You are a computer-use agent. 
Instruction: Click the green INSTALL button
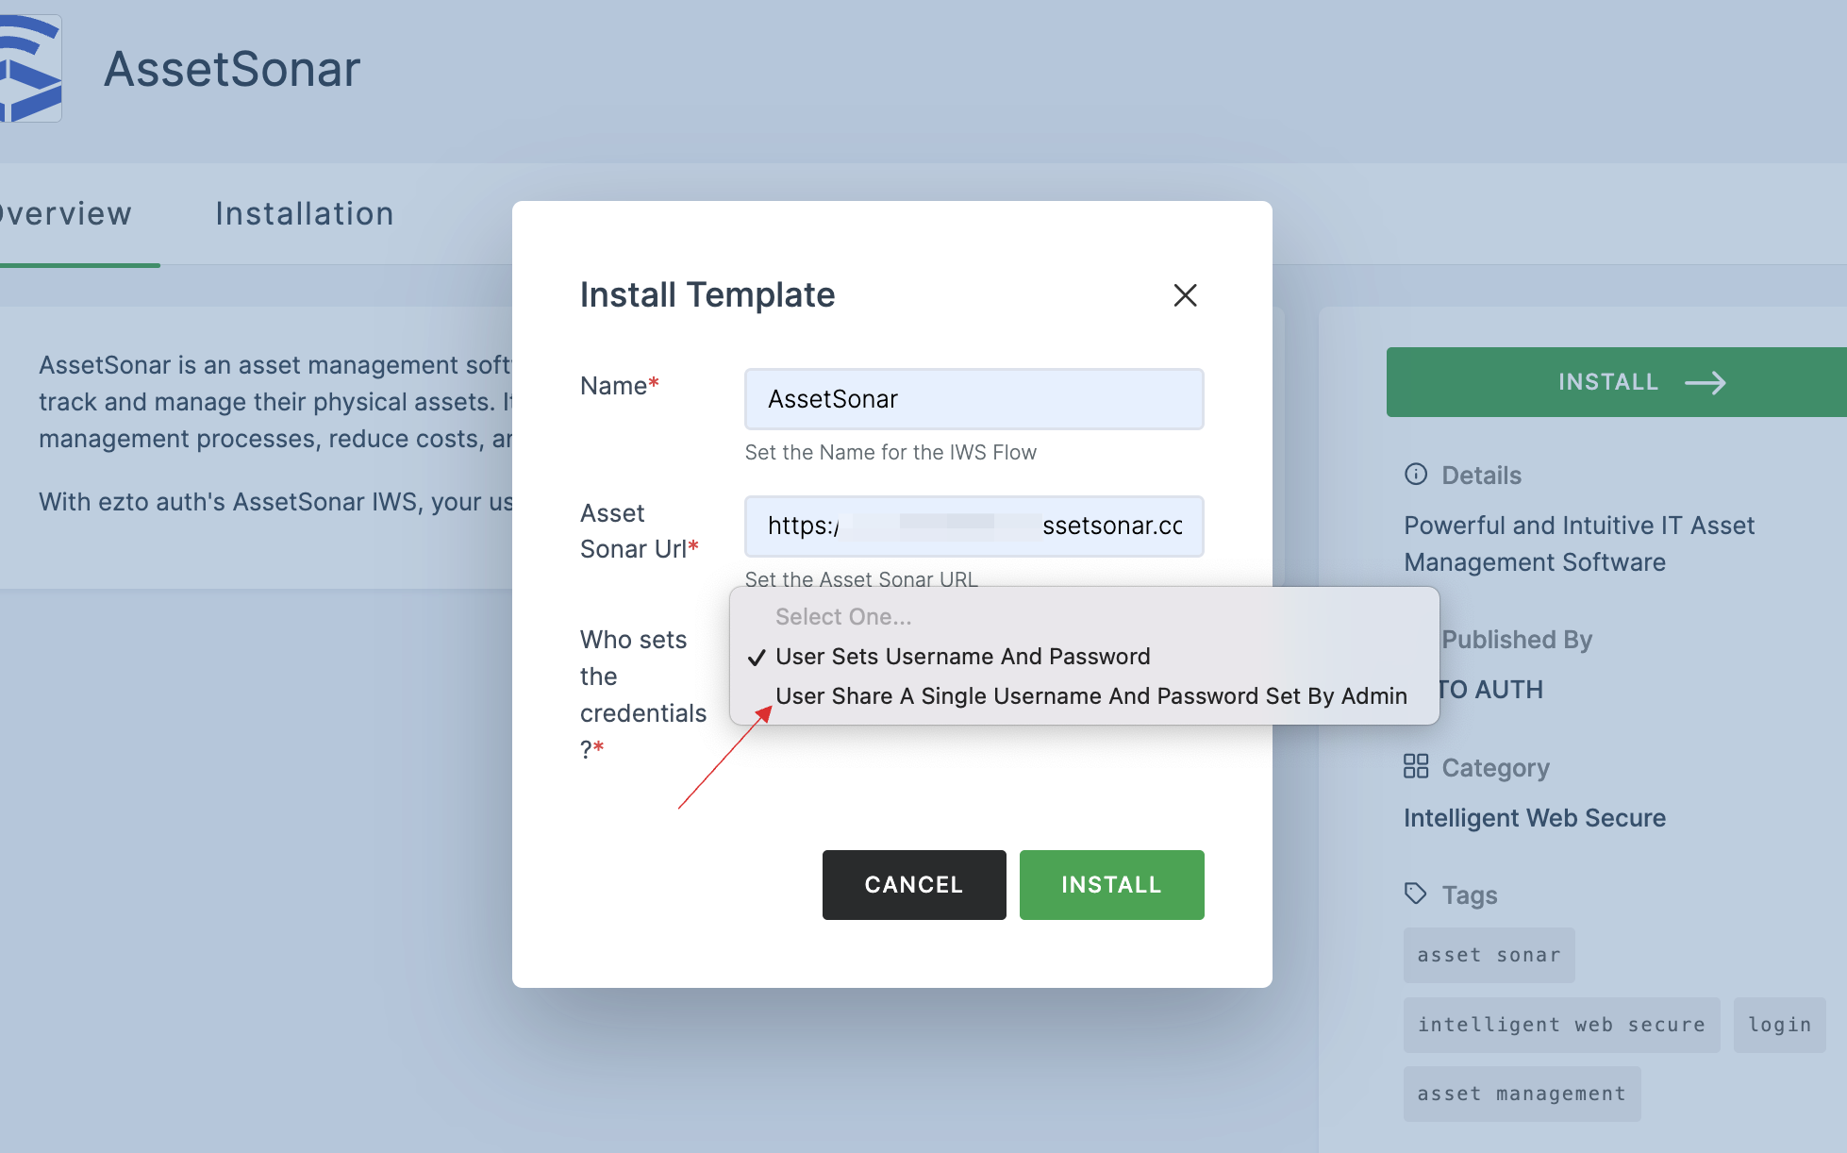[x=1111, y=883]
